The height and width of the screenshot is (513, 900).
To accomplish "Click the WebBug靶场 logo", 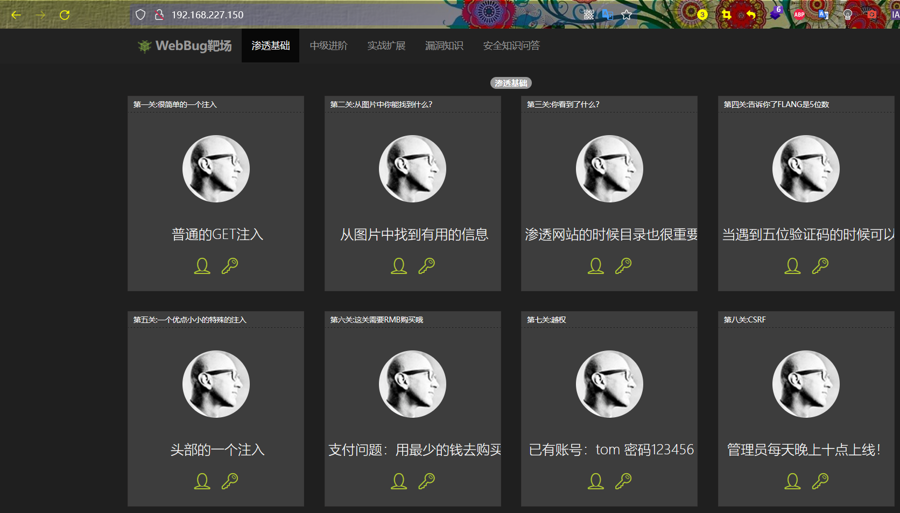I will (x=185, y=46).
